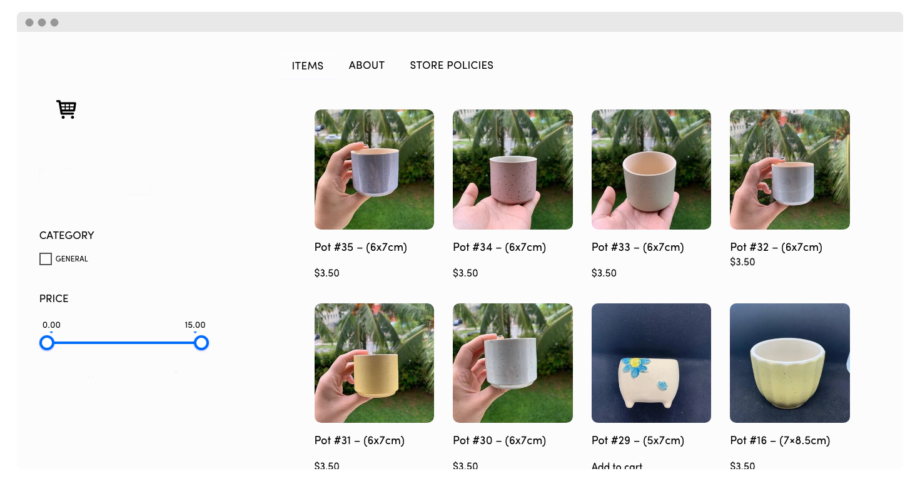
Task: Click the yellow Pot #31 photo
Action: pyautogui.click(x=374, y=363)
